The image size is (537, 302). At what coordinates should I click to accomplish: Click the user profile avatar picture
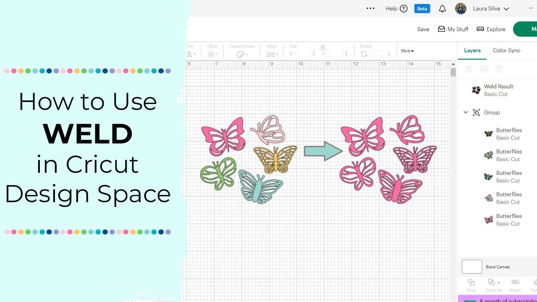461,8
